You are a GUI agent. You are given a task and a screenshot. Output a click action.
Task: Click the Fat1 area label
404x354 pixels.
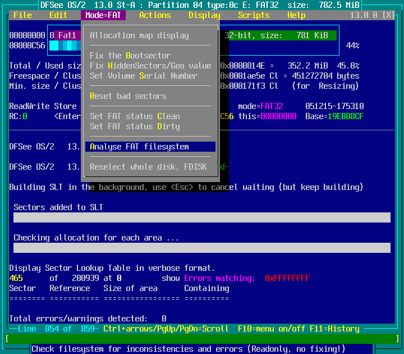(x=67, y=35)
